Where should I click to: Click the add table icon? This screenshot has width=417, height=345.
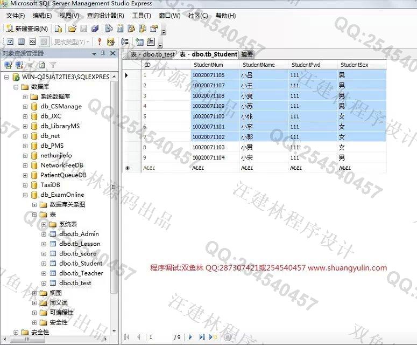tap(139, 42)
